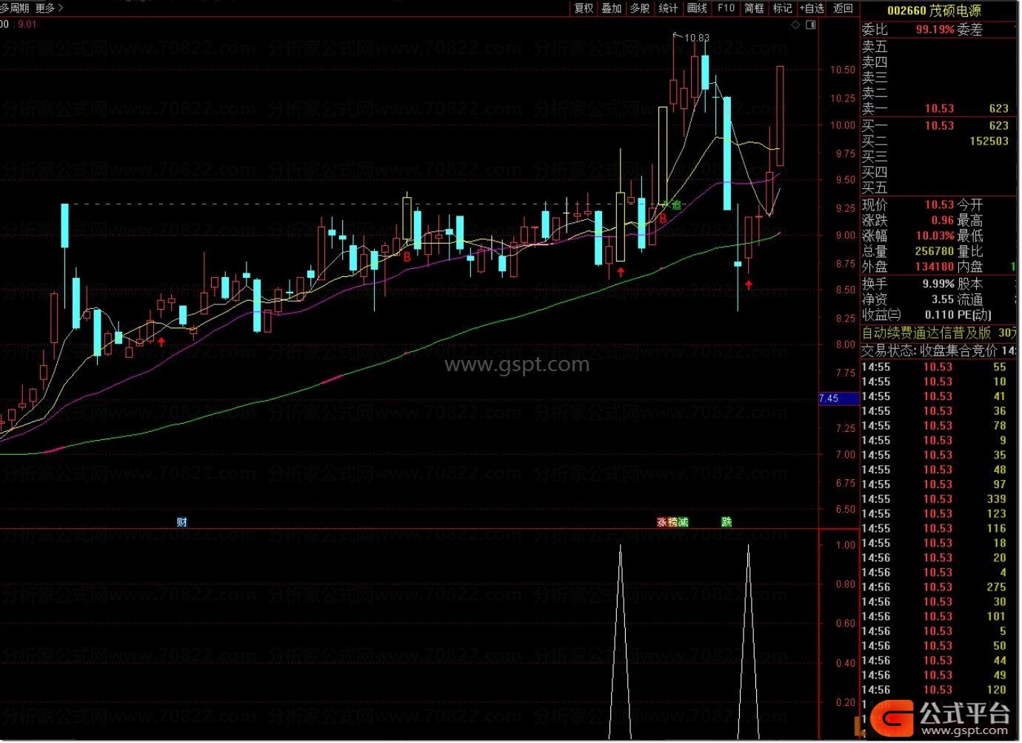Viewport: 1022px width, 743px height.
Task: Click the 现价 10.53 value
Action: click(939, 204)
